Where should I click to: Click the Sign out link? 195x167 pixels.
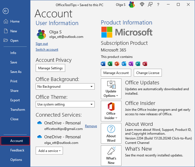click(x=42, y=44)
